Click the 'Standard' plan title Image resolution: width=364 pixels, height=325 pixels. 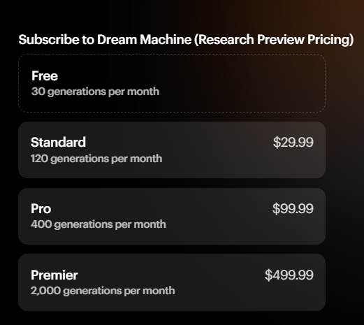58,142
